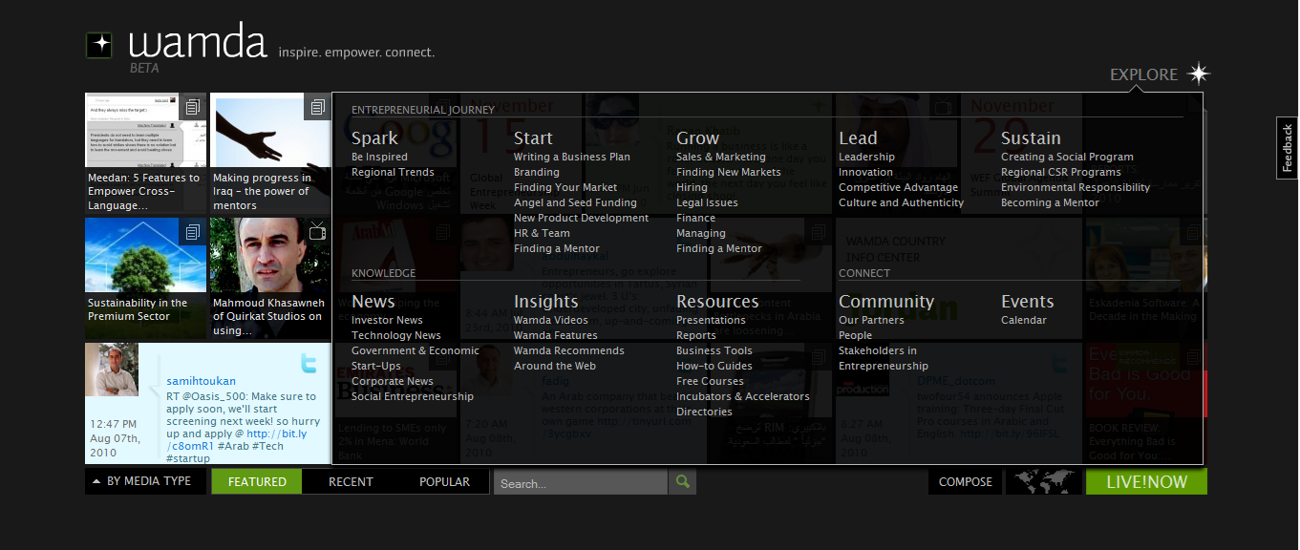The height and width of the screenshot is (550, 1300).
Task: Open Wamda Videos link
Action: [x=551, y=320]
